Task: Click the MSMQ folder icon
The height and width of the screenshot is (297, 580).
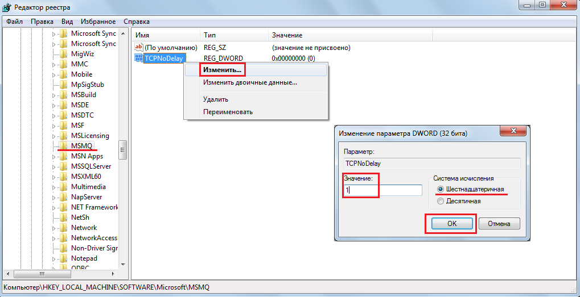Action: [64, 146]
